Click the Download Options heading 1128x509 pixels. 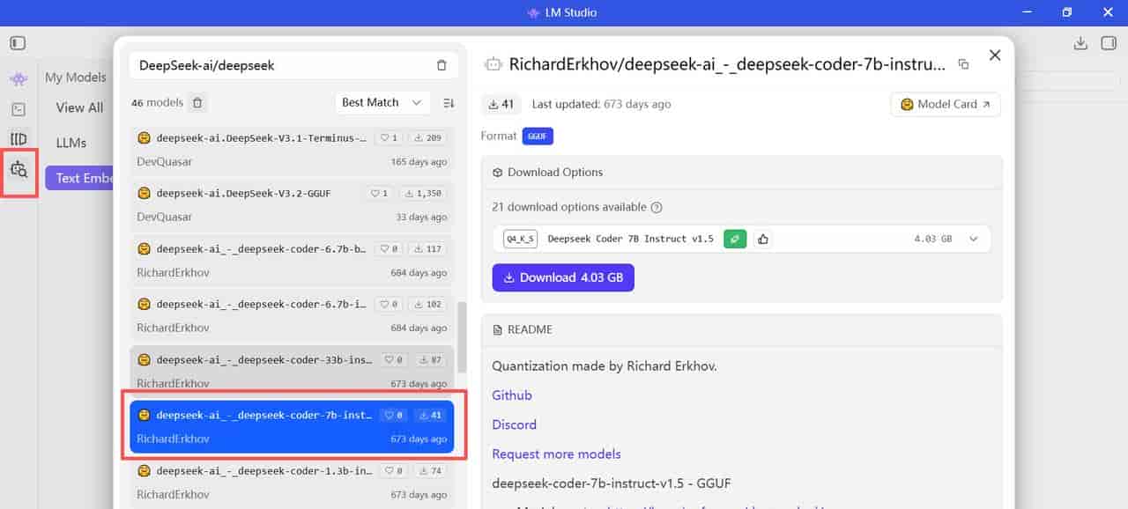[555, 173]
